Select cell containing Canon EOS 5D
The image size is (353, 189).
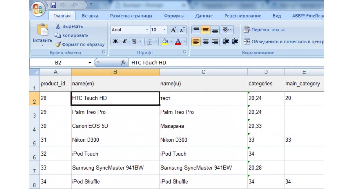[115, 126]
